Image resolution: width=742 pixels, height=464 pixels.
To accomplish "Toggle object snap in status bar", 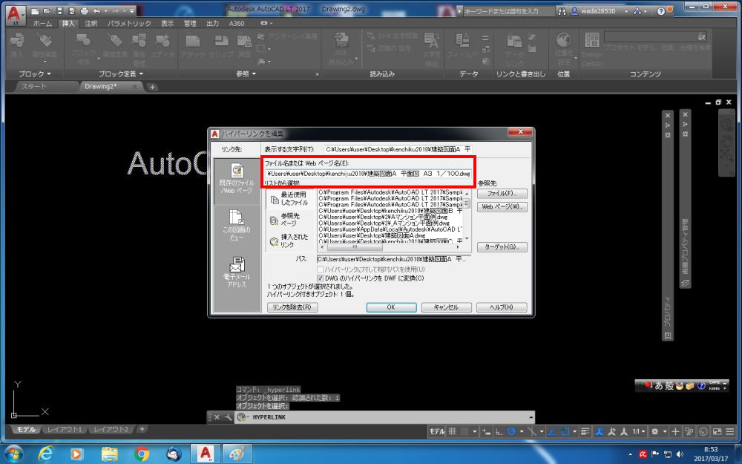I will pos(565,431).
